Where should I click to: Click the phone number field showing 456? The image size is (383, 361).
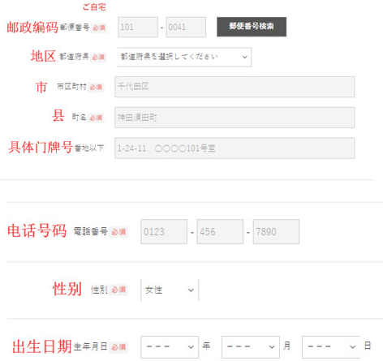point(220,232)
